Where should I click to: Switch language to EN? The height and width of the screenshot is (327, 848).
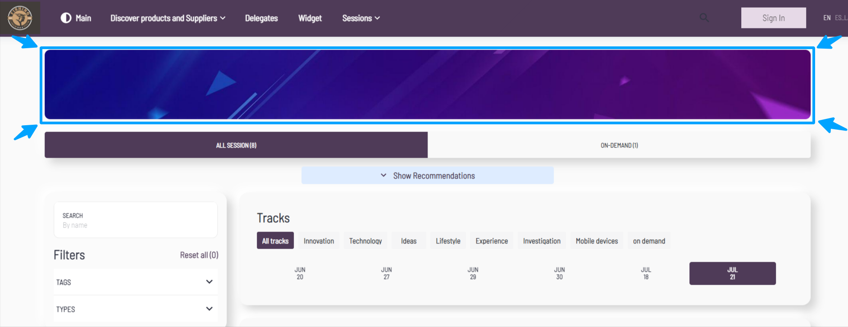(x=827, y=18)
